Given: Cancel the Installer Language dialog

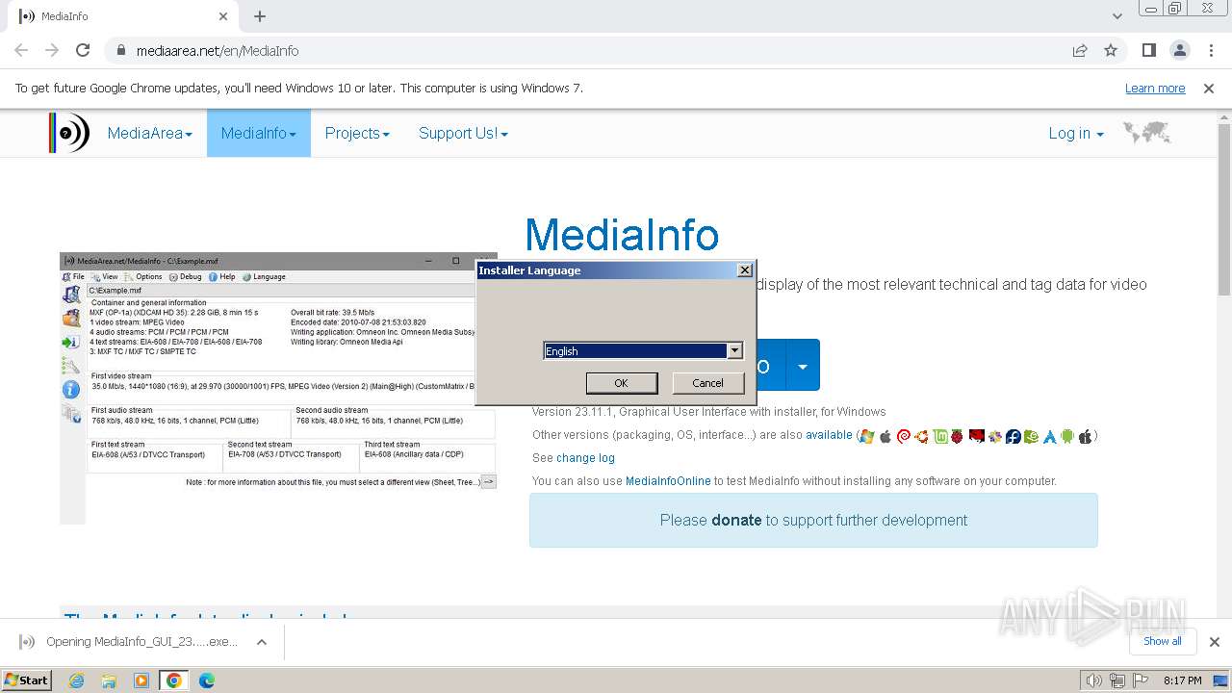Looking at the screenshot, I should [707, 383].
